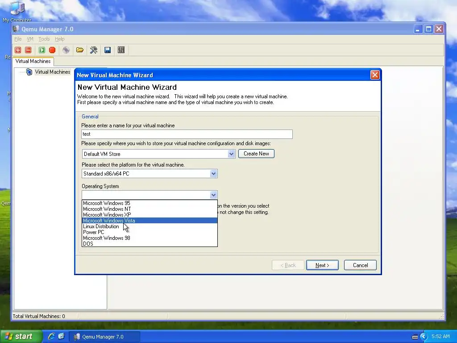The width and height of the screenshot is (457, 343).
Task: Click the red minus remove-VM toolbar icon
Action: [28, 50]
